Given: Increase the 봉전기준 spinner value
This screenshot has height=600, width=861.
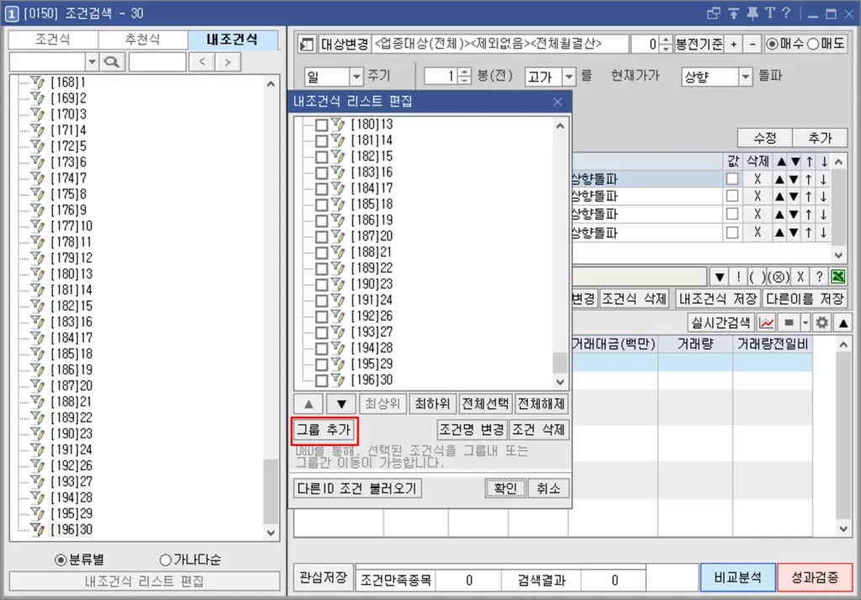Looking at the screenshot, I should 666,40.
